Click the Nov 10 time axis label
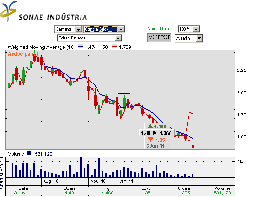 coord(98,181)
